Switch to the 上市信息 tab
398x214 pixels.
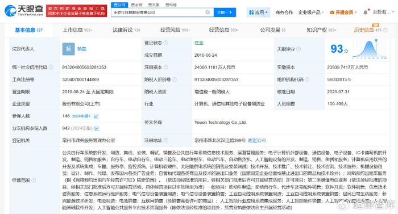click(x=77, y=30)
